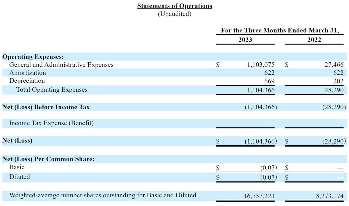Click the 'Operating Expenses:' row label

[33, 57]
